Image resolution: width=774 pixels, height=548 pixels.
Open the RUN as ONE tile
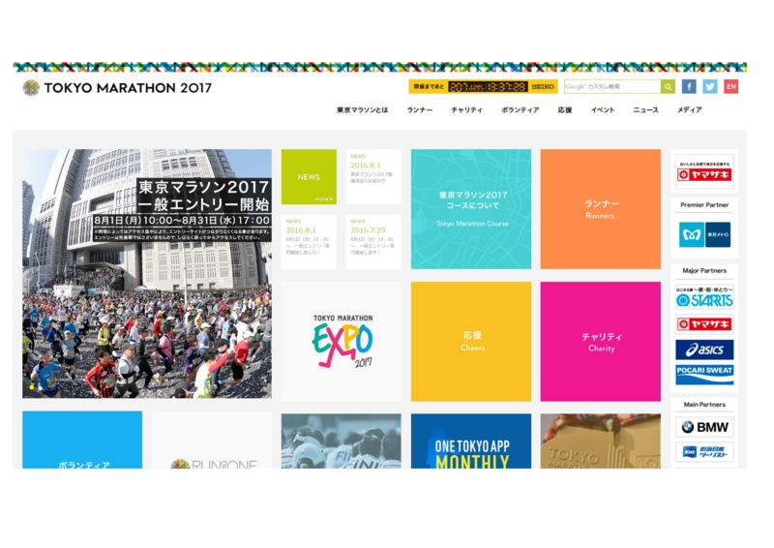[x=211, y=440]
